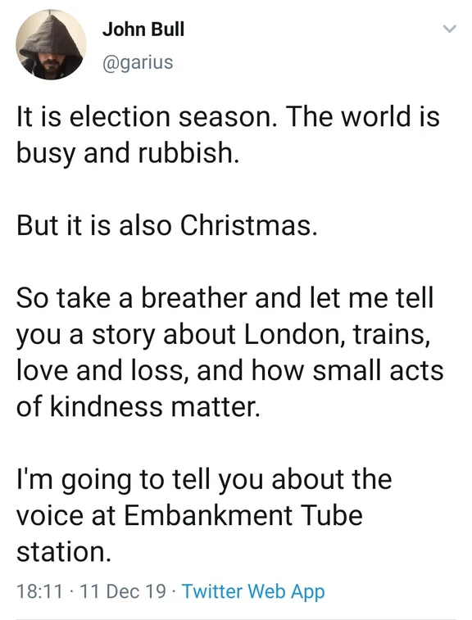472x620 pixels.
Task: Open John Bull's hooded profile picture
Action: (51, 45)
